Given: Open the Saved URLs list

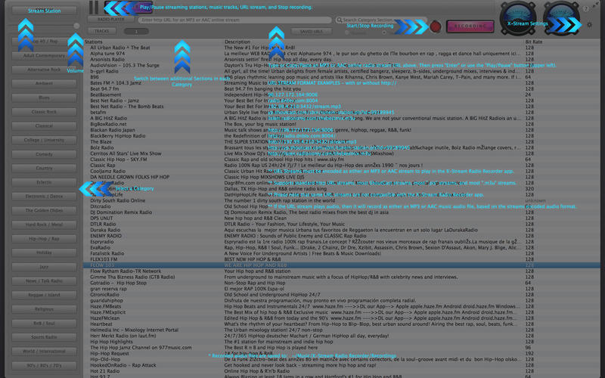Looking at the screenshot, I should (x=311, y=32).
